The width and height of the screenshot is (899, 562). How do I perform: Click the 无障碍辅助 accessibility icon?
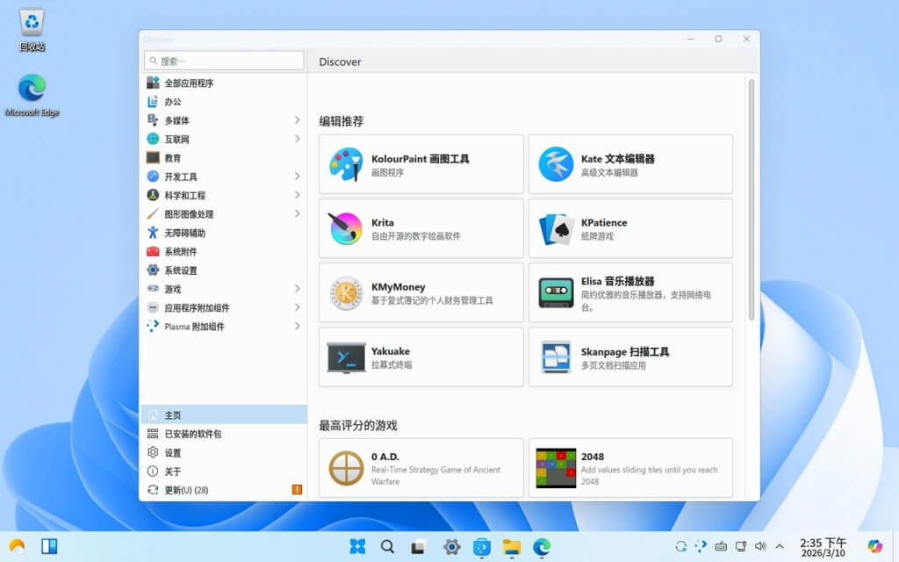pyautogui.click(x=153, y=233)
